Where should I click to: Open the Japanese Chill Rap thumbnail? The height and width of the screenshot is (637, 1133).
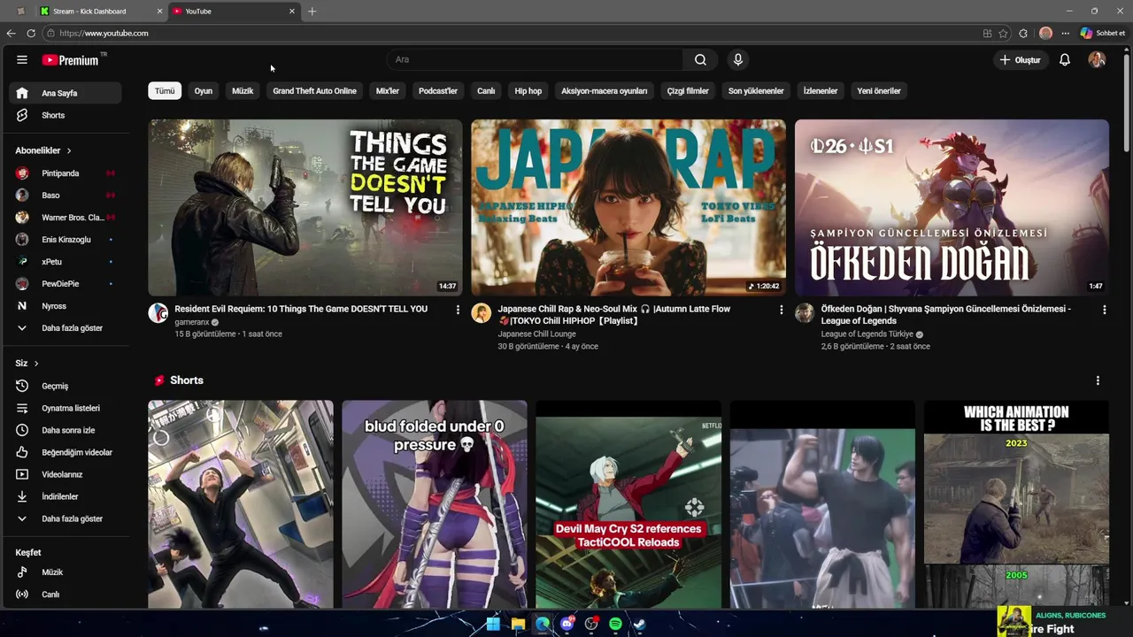pyautogui.click(x=628, y=208)
